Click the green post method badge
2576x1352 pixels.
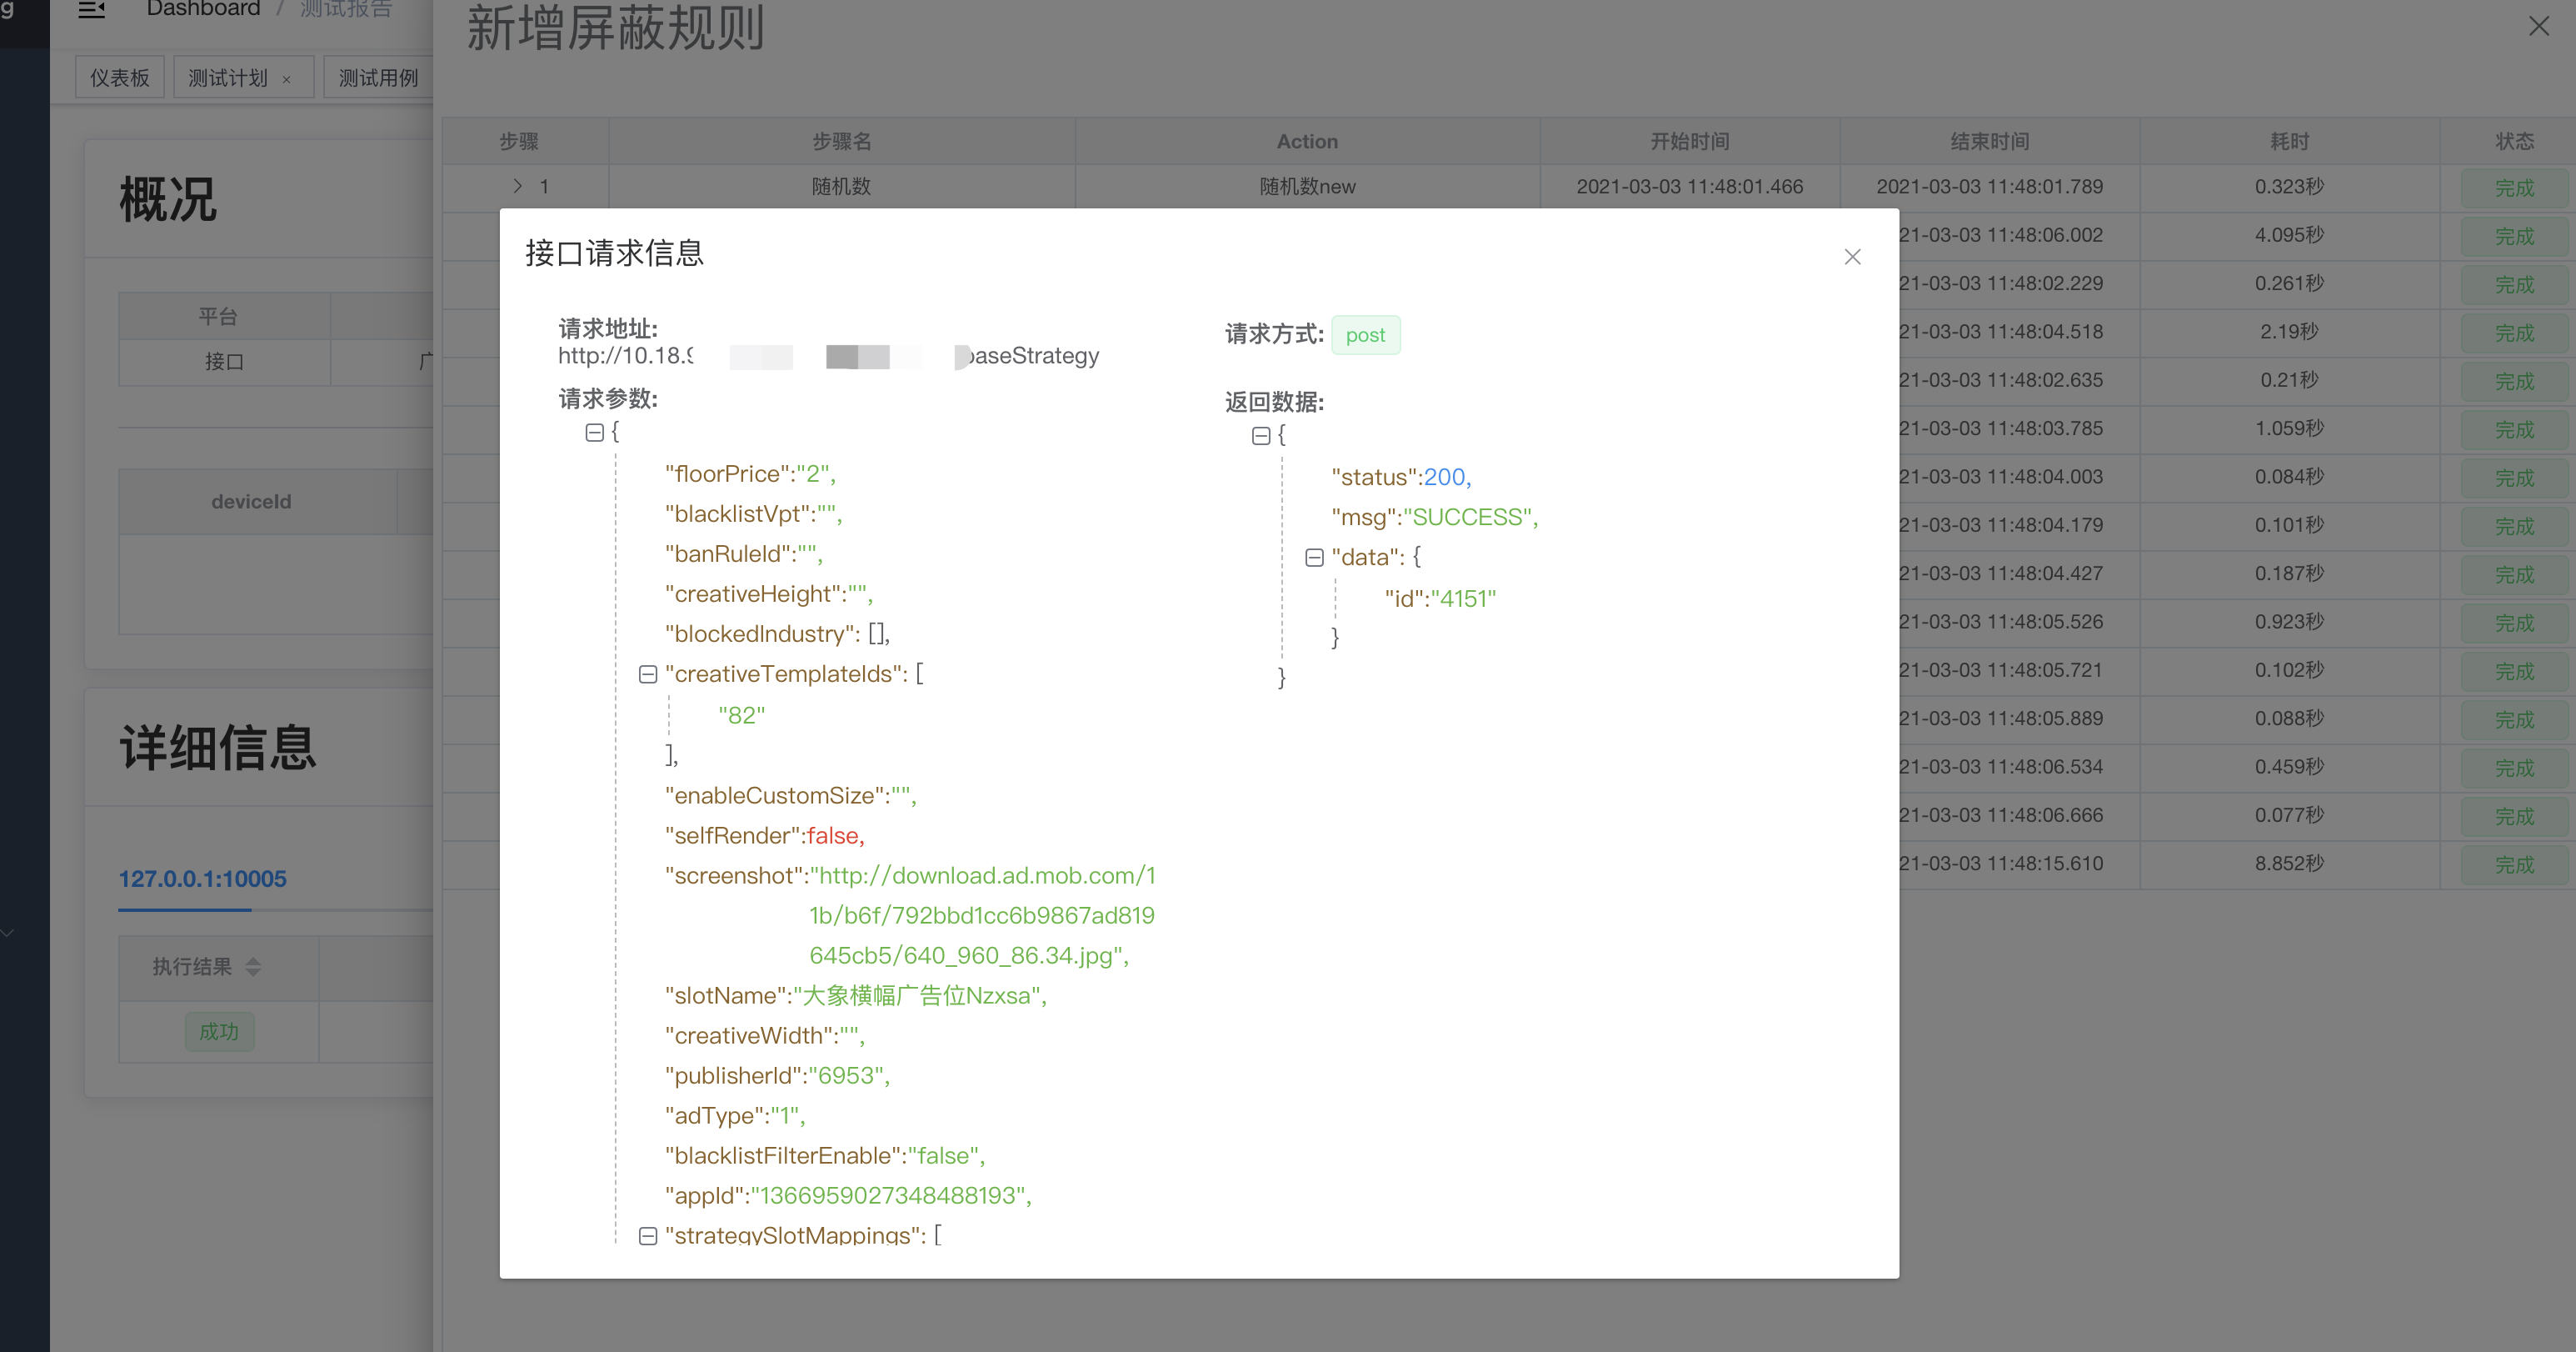[1366, 335]
